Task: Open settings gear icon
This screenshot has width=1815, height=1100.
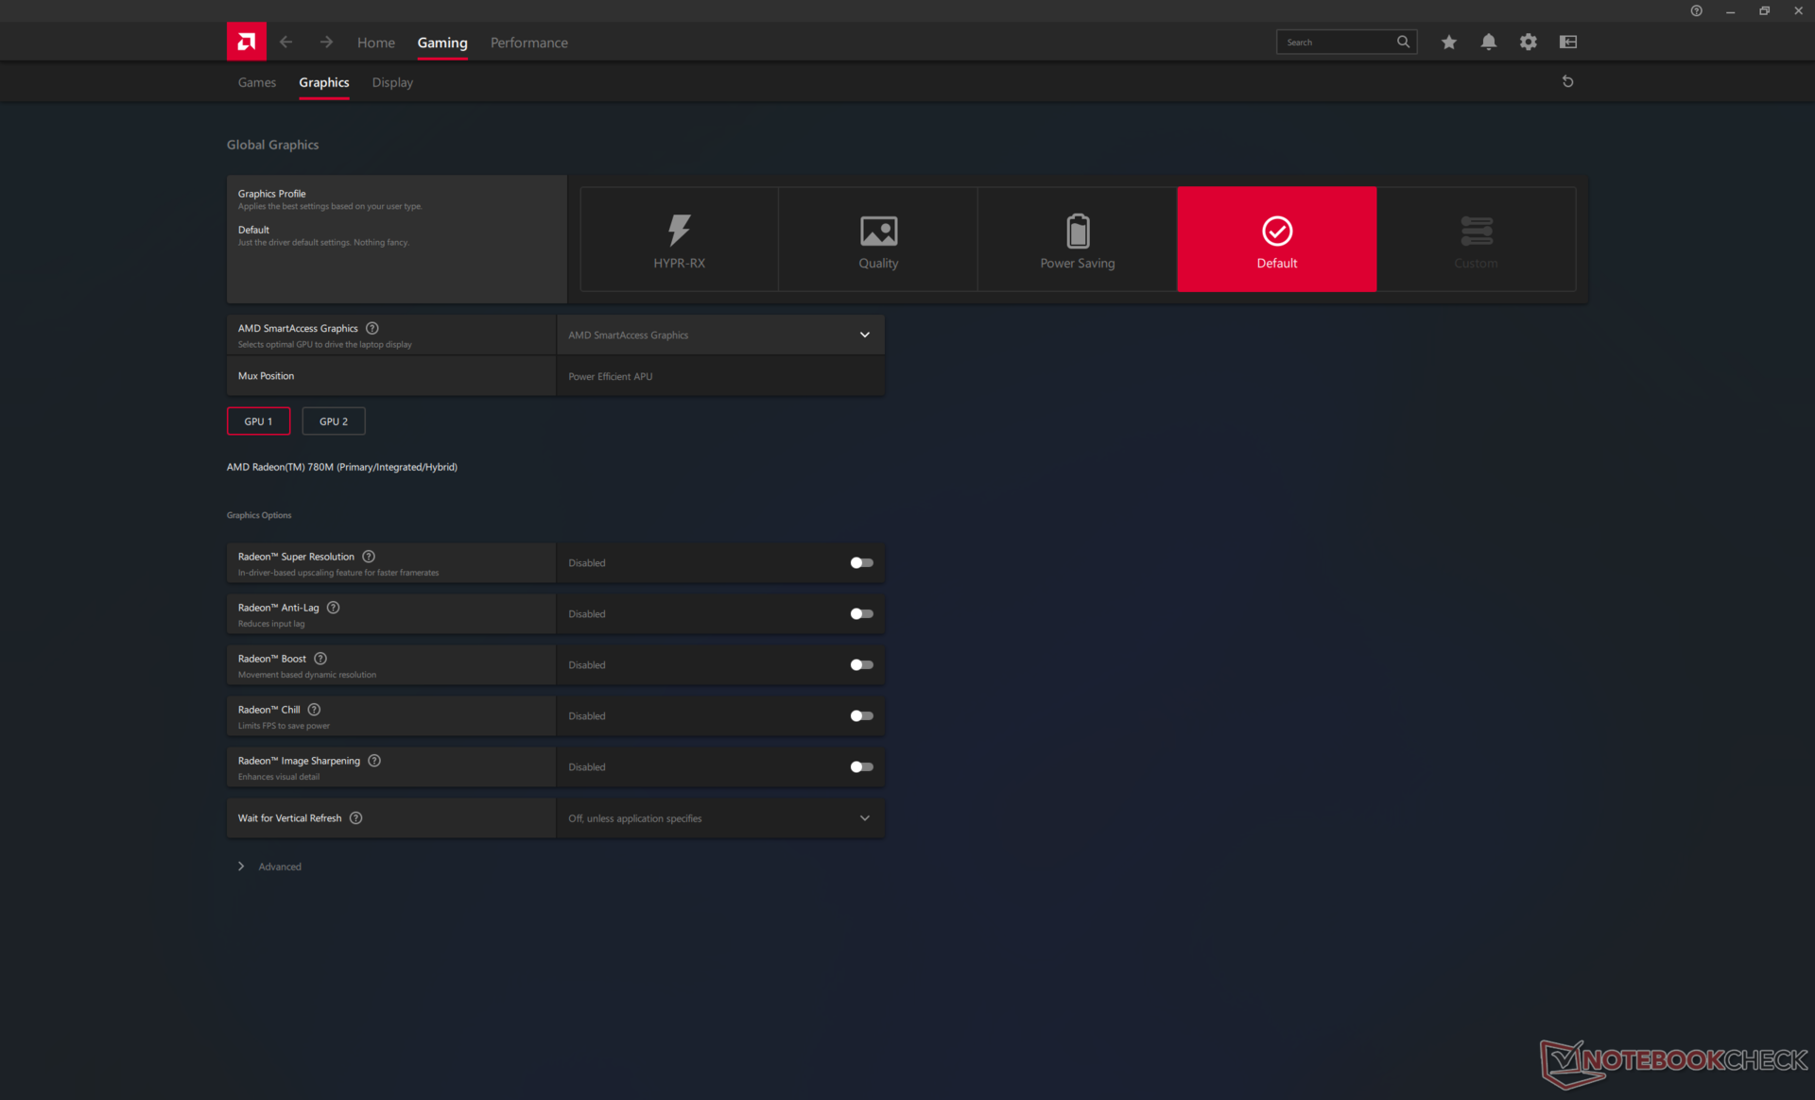Action: pos(1528,42)
